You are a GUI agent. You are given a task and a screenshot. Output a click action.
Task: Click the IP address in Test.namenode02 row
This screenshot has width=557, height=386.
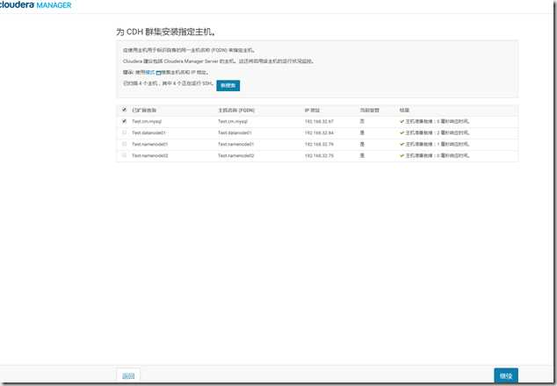(319, 155)
